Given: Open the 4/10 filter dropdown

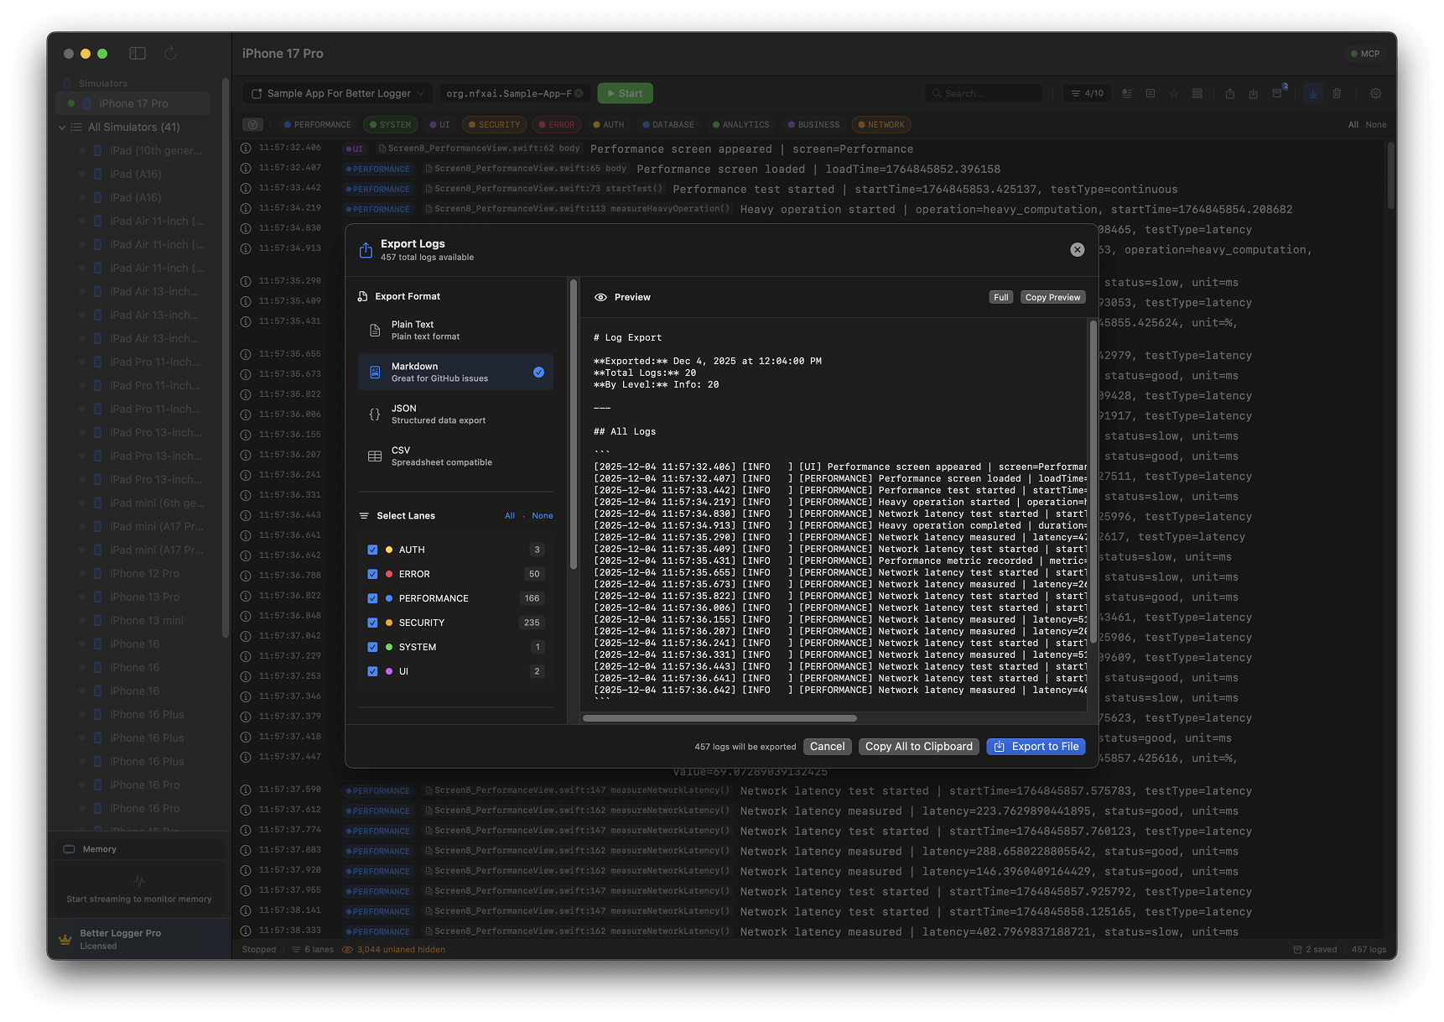Looking at the screenshot, I should (x=1087, y=94).
